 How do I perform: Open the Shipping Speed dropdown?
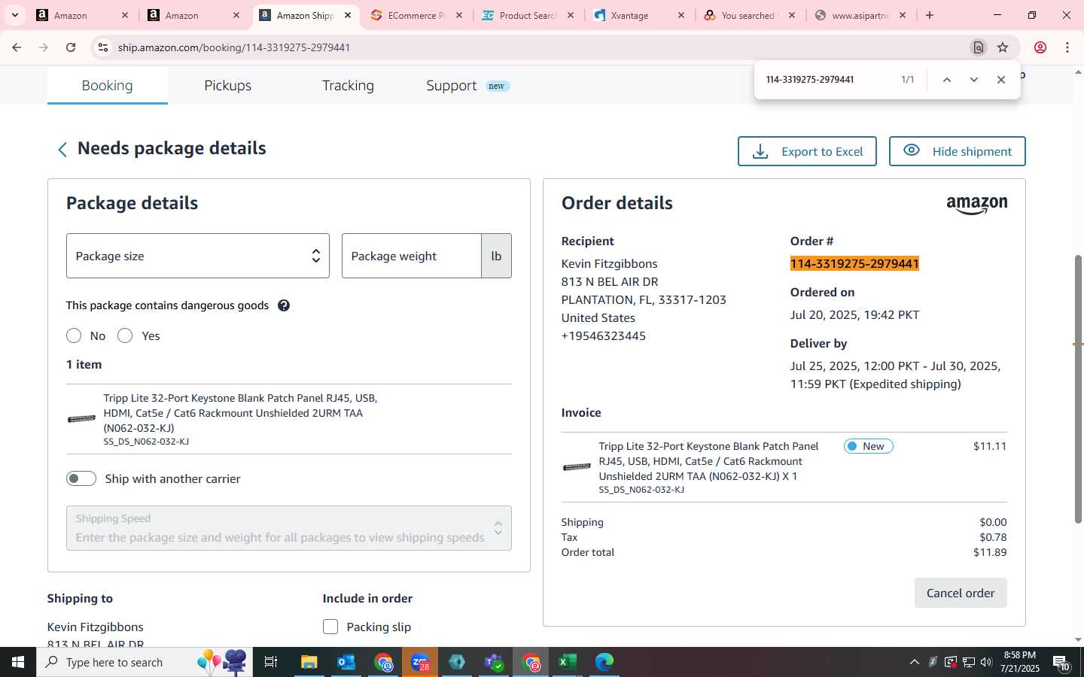(x=289, y=528)
